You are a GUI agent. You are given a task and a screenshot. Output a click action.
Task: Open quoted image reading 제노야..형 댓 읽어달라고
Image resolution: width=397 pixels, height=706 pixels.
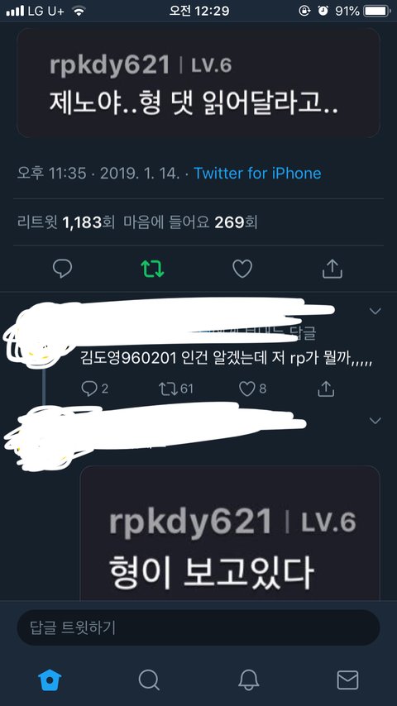(198, 83)
